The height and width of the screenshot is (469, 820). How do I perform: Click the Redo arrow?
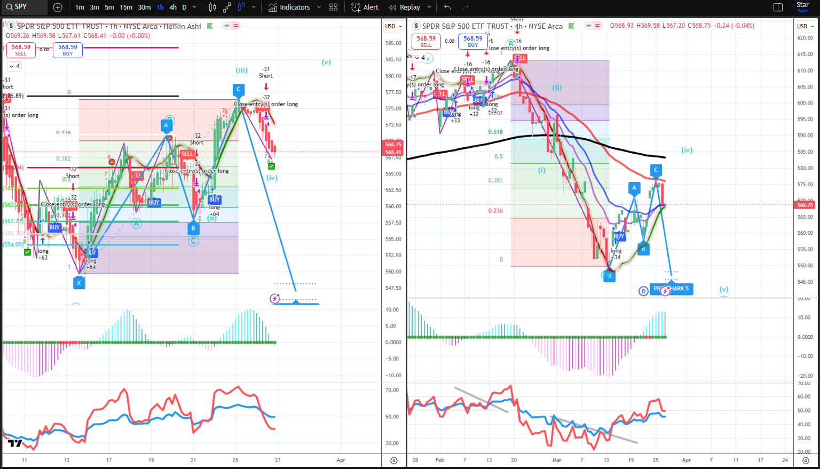465,7
